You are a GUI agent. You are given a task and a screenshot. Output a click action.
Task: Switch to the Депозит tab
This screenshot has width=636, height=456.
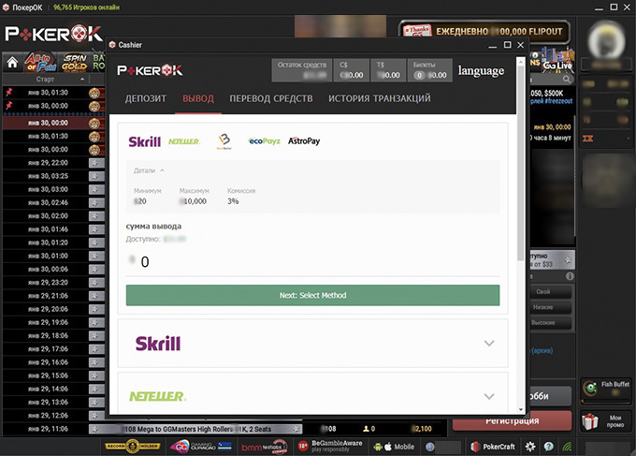click(146, 98)
